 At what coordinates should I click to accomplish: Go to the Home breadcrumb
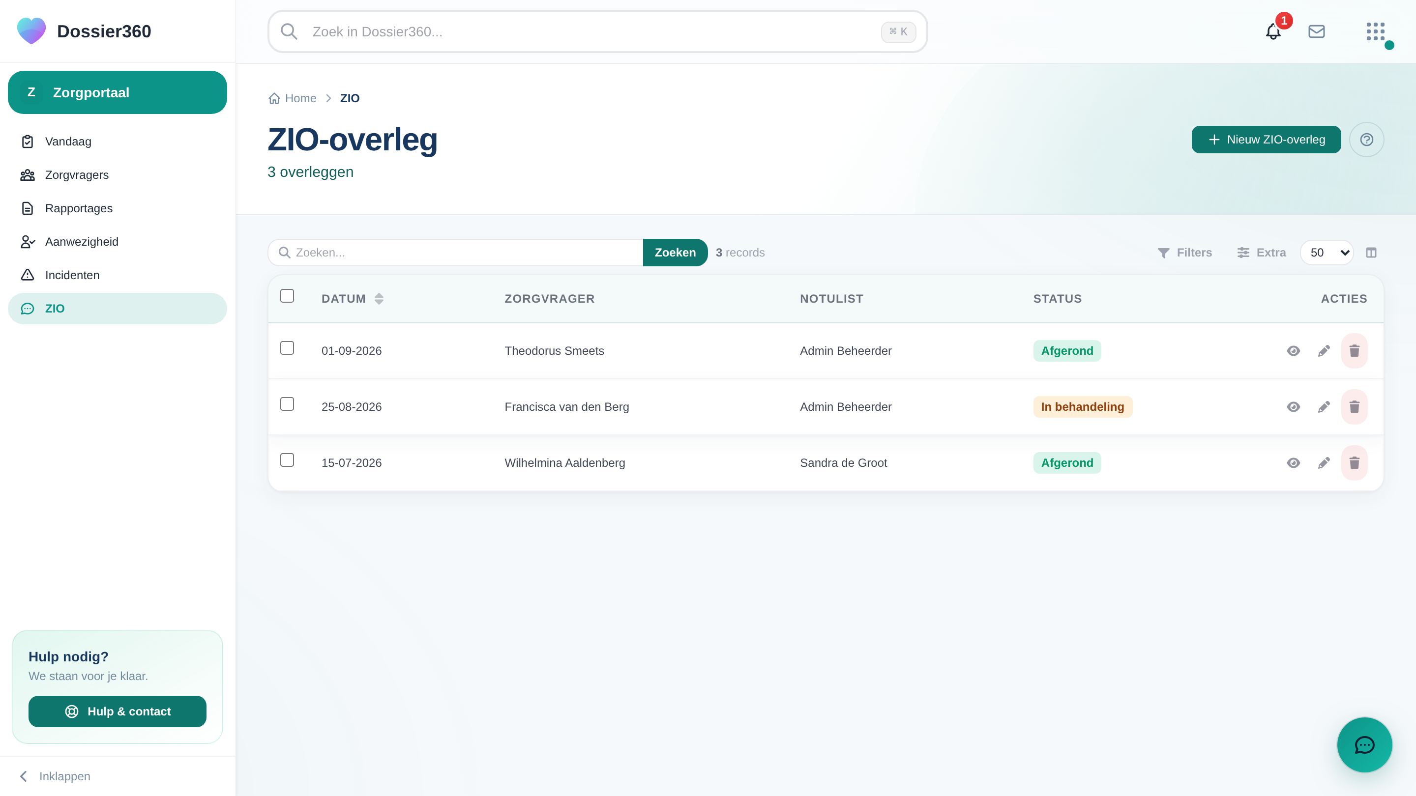pyautogui.click(x=293, y=98)
